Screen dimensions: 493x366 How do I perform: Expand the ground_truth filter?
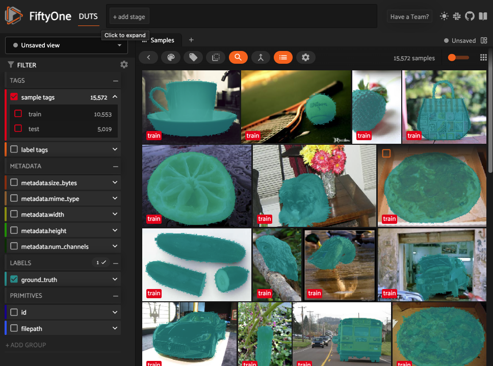[115, 279]
